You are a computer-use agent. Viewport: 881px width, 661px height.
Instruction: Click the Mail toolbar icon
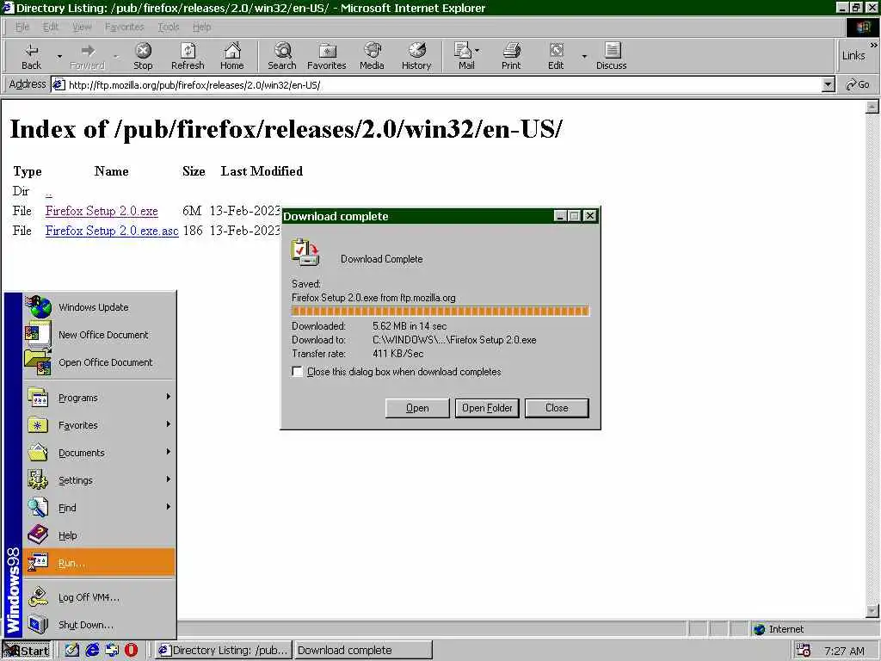tap(465, 56)
